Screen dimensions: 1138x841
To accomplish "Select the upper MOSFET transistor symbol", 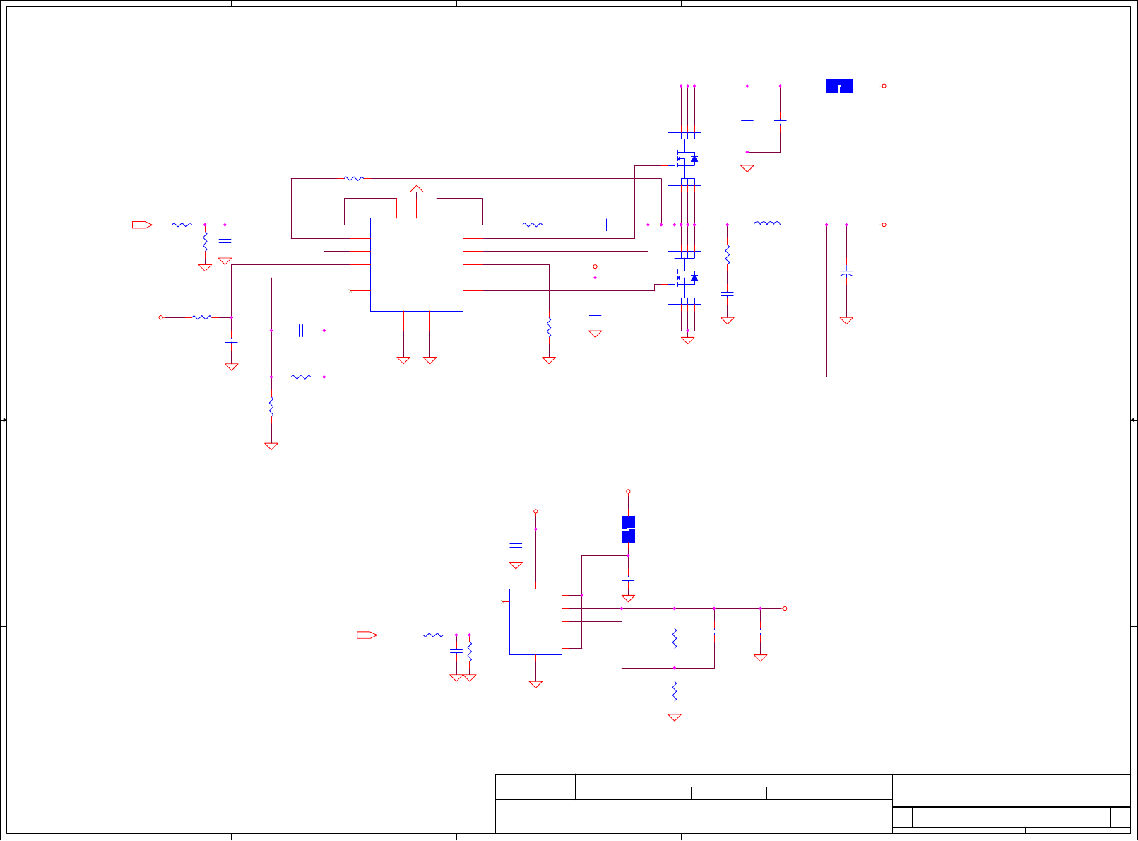I will point(684,159).
